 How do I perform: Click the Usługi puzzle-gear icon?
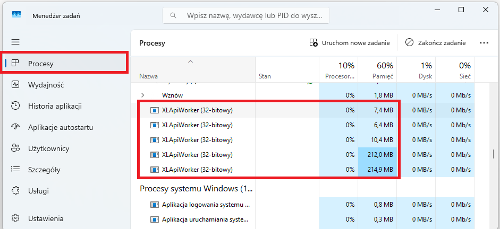click(15, 190)
